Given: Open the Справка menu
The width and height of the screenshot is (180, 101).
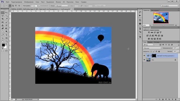Looking at the screenshot, I should 84,2.
